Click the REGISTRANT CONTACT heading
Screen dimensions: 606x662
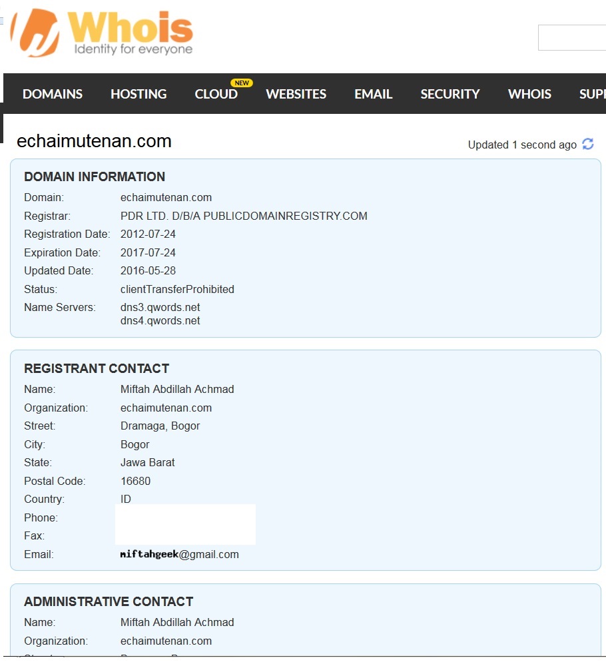tap(97, 368)
